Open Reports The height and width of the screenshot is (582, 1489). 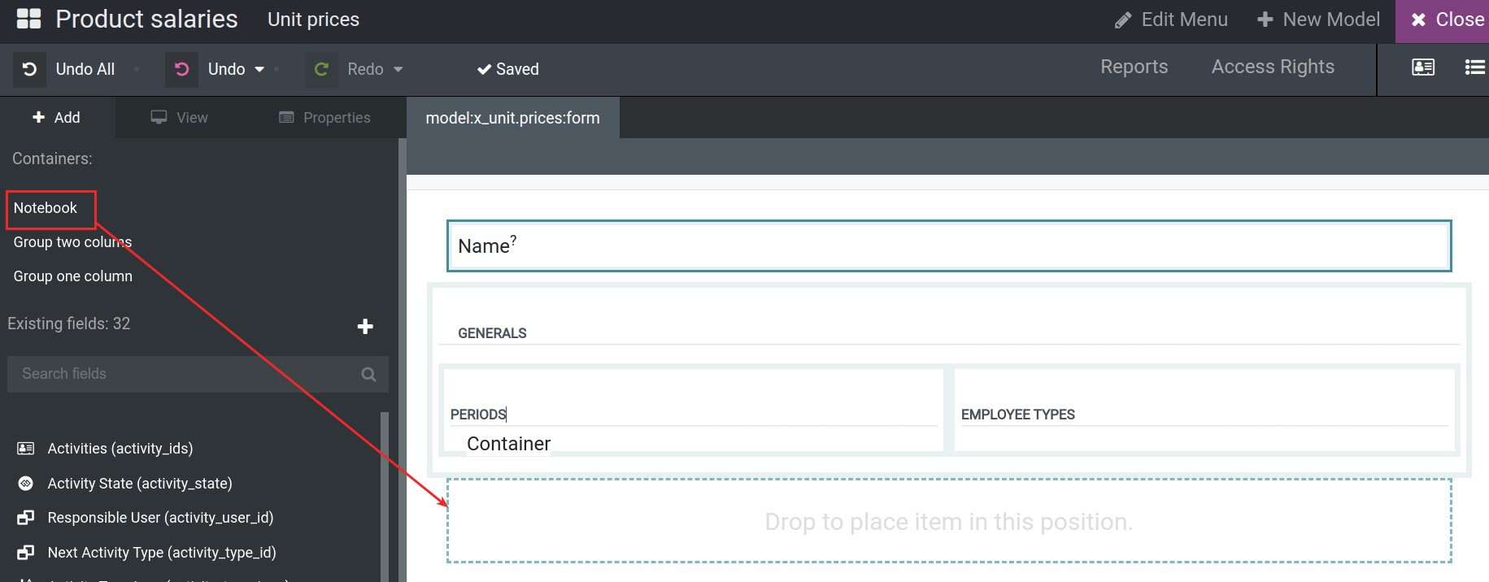(1134, 67)
